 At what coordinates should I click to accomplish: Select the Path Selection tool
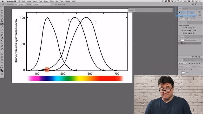point(2,54)
